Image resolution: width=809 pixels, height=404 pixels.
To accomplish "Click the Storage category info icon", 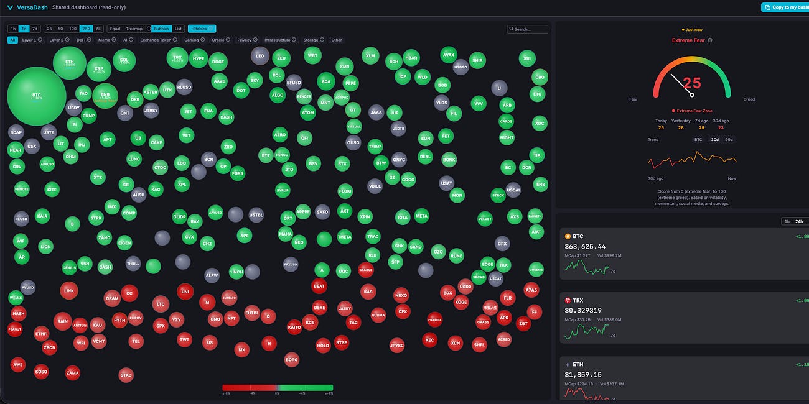I will click(322, 39).
